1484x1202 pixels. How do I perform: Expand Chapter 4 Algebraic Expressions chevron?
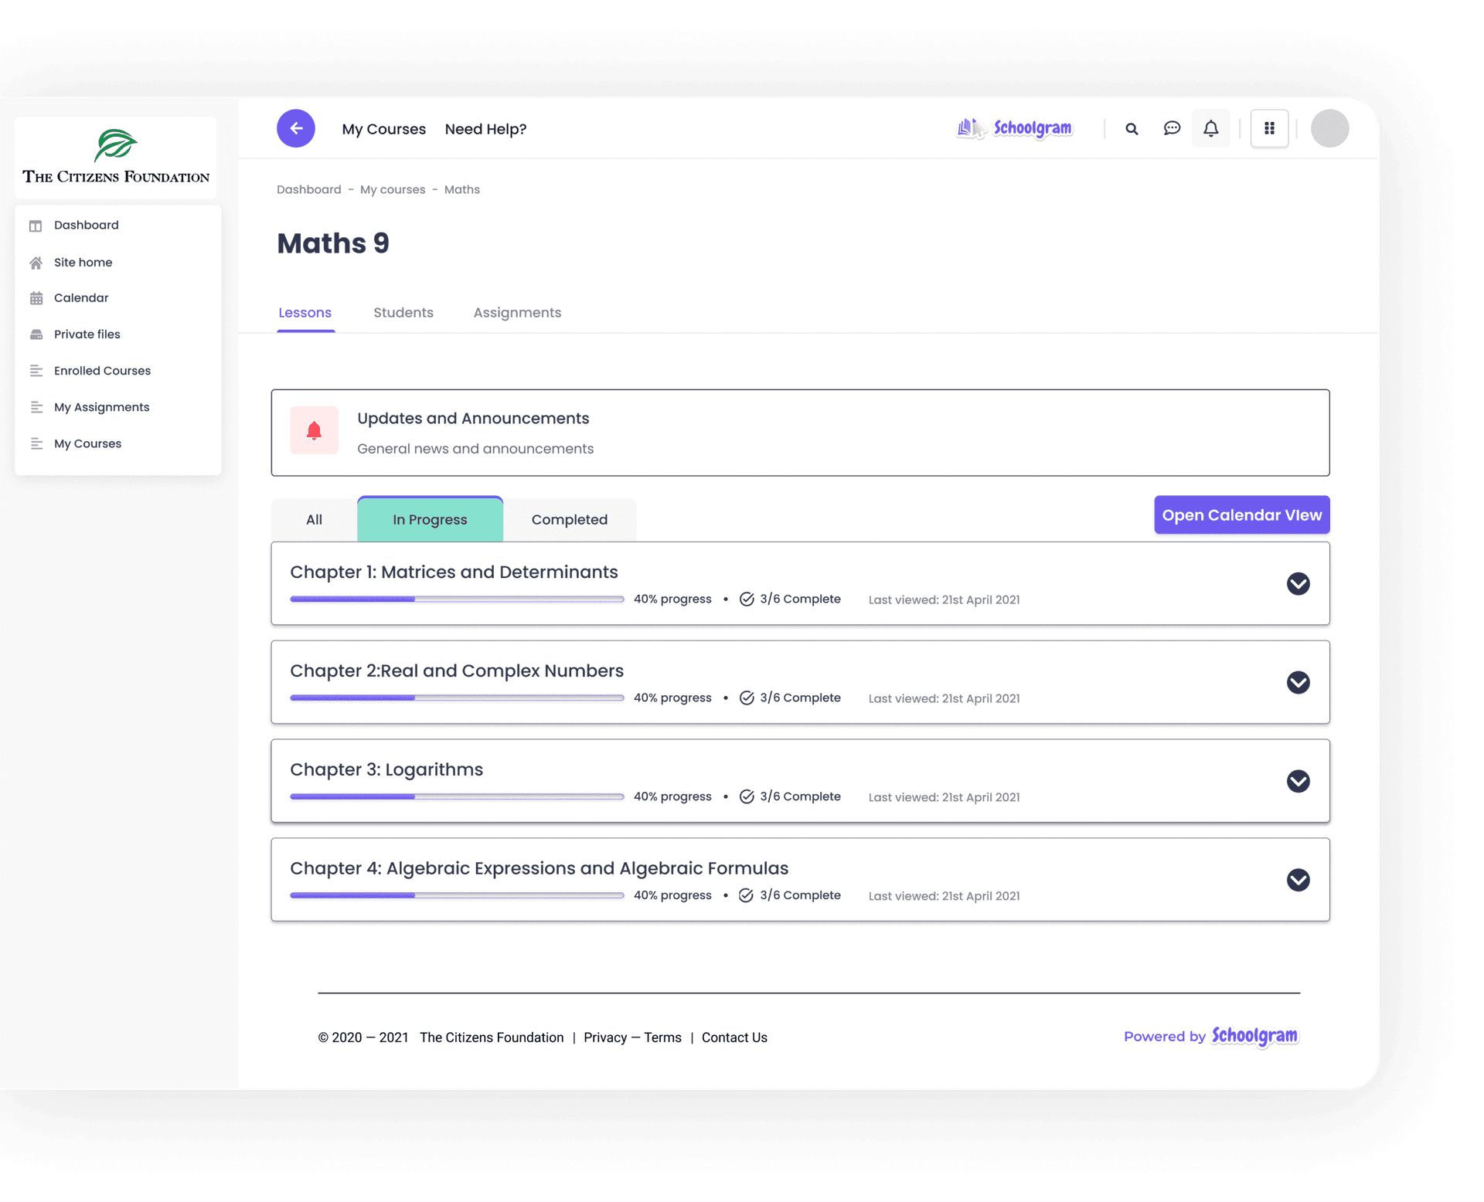coord(1298,880)
